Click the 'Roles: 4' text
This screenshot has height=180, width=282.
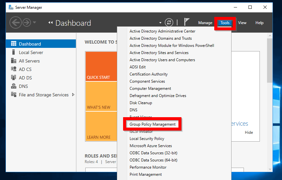point(92,162)
